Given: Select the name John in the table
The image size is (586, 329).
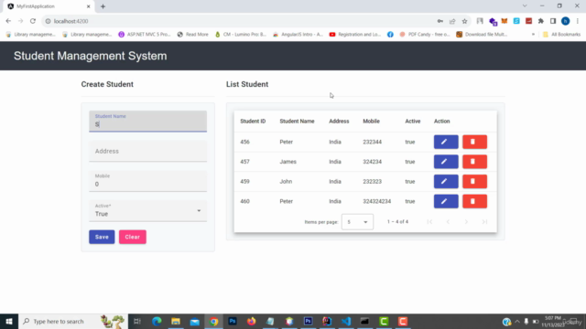Looking at the screenshot, I should (x=286, y=181).
